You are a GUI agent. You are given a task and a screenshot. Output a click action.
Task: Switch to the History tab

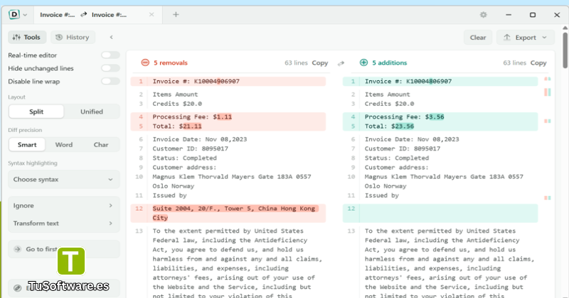pos(73,38)
